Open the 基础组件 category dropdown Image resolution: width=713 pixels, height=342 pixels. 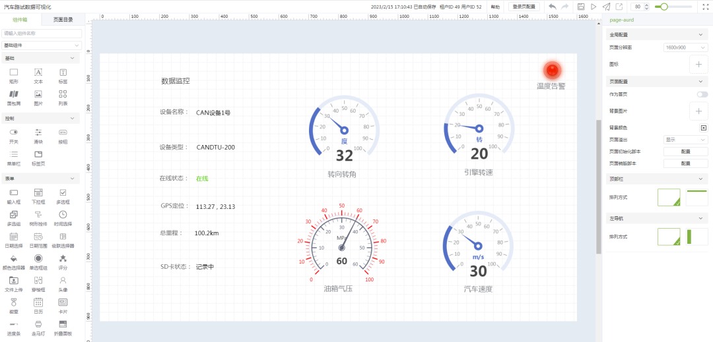click(42, 45)
